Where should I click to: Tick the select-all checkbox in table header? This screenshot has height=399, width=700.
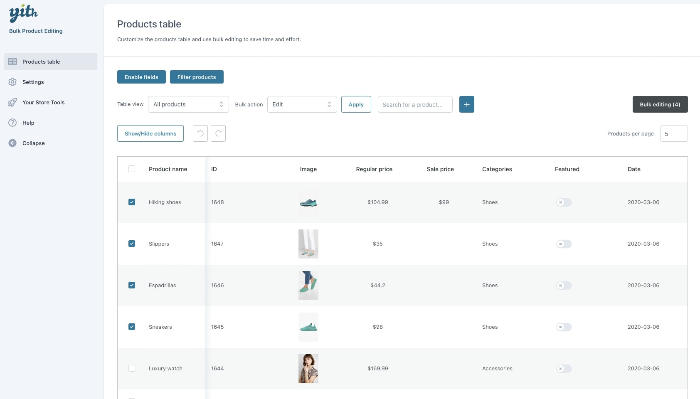[132, 169]
